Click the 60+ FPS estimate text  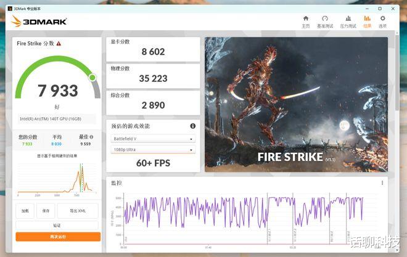pos(153,163)
